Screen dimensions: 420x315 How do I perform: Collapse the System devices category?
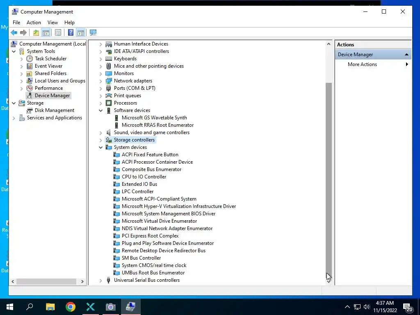coord(101,147)
